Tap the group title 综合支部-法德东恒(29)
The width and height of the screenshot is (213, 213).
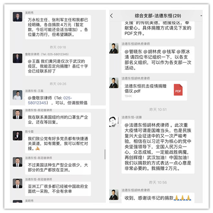click(x=158, y=16)
